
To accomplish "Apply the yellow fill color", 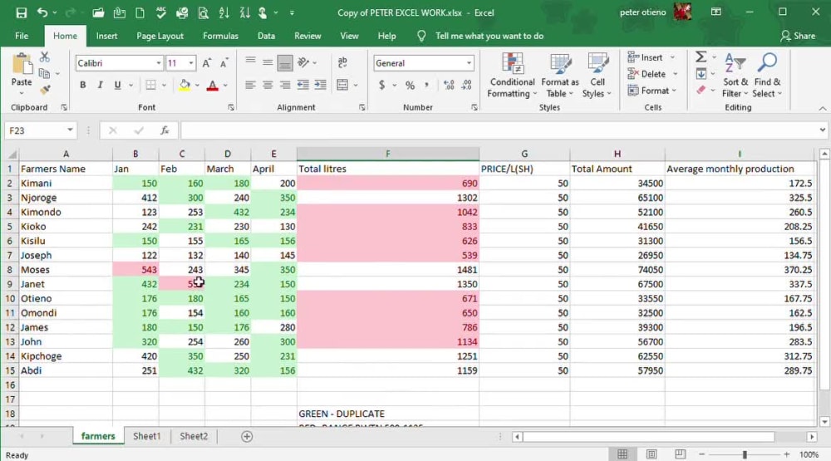I will pyautogui.click(x=184, y=85).
